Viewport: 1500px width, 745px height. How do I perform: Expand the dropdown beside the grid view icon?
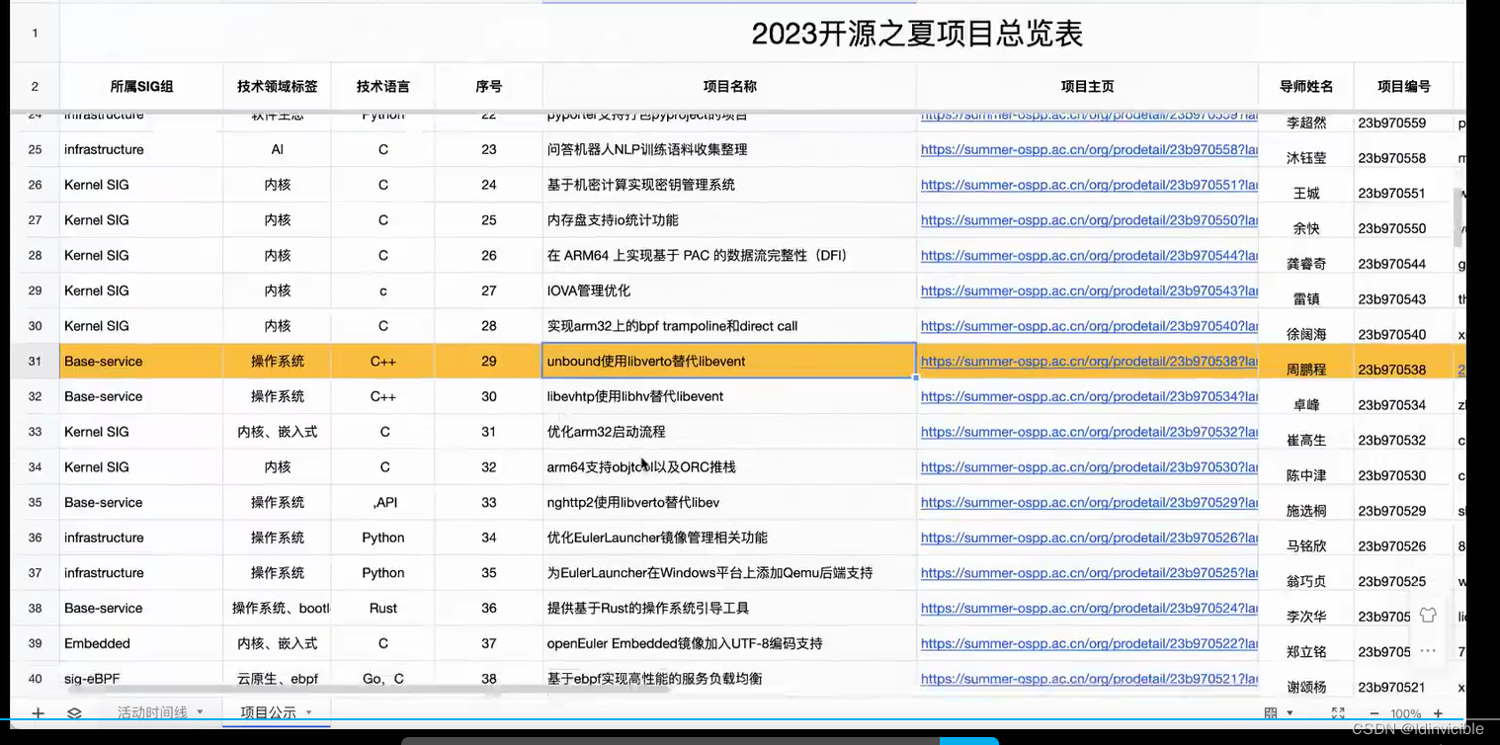[x=1289, y=712]
